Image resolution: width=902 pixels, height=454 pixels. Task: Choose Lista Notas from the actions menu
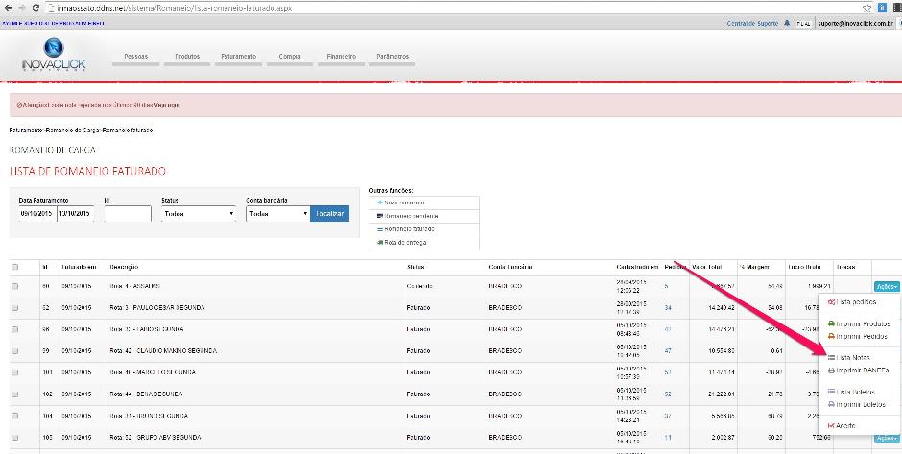tap(853, 357)
